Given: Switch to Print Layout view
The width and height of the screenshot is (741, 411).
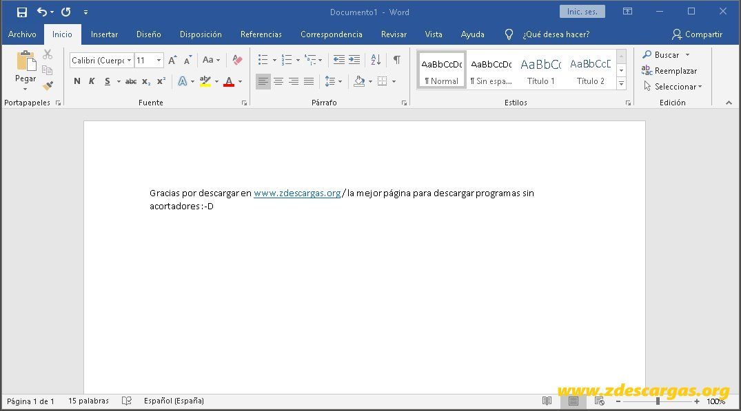Looking at the screenshot, I should pos(573,401).
